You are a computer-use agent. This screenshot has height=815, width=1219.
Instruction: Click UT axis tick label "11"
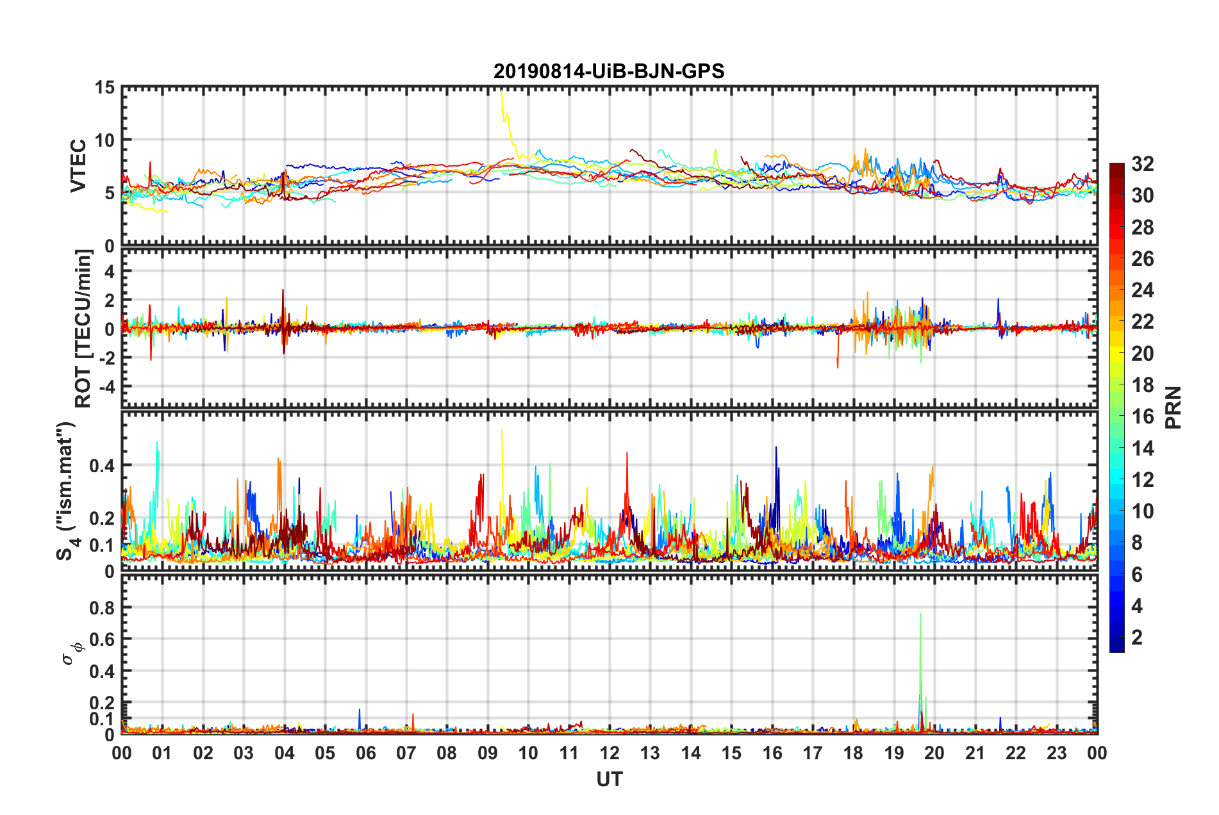tap(569, 753)
